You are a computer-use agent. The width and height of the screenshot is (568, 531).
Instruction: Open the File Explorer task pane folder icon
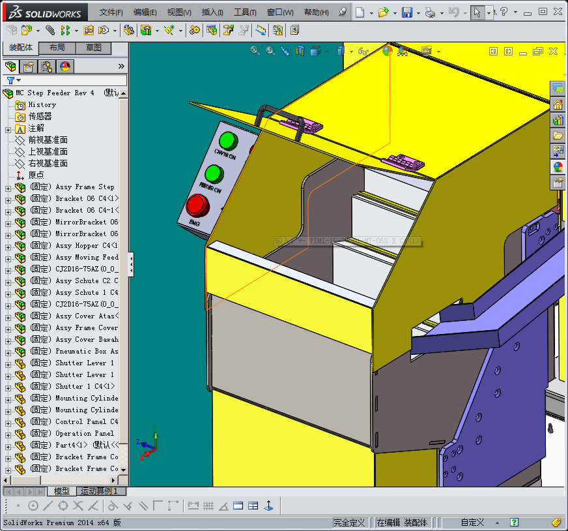click(x=558, y=136)
